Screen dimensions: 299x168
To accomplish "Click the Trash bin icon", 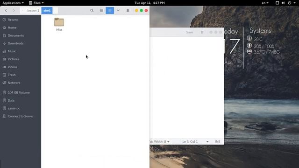I will [4, 75].
